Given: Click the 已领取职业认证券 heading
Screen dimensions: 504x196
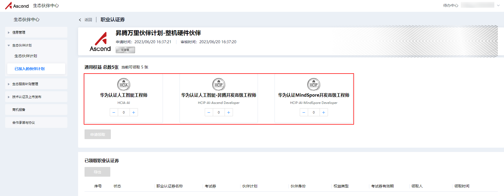Looking at the screenshot, I should [x=102, y=161].
